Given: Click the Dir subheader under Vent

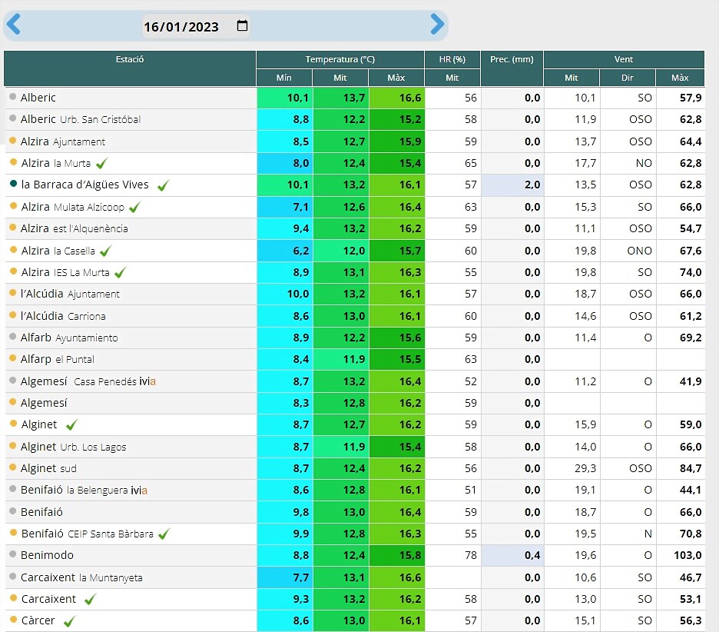Looking at the screenshot, I should [628, 78].
